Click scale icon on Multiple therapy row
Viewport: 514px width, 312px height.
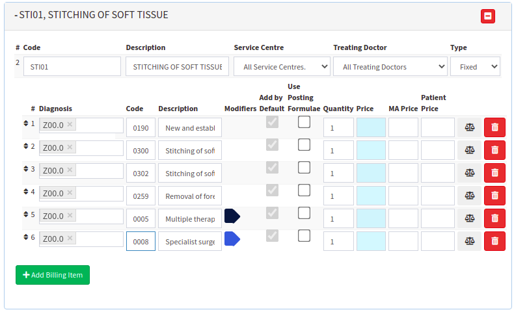click(x=469, y=218)
